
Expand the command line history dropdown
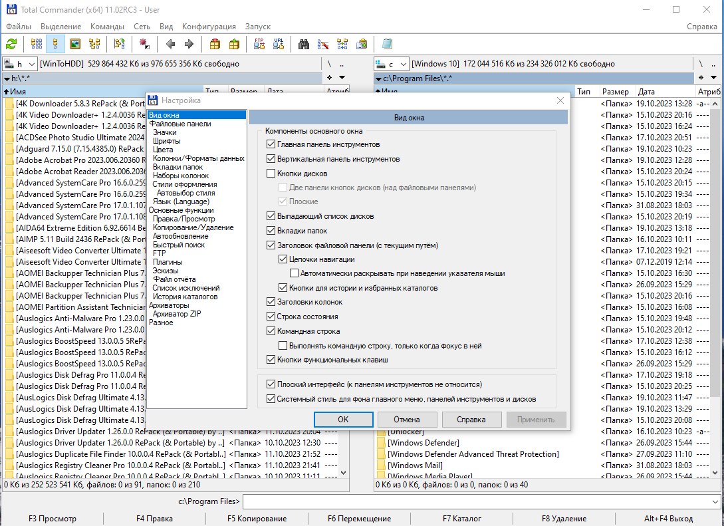715,501
